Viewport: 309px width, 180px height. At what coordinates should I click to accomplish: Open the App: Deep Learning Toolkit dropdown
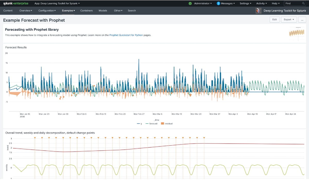[x=57, y=3]
